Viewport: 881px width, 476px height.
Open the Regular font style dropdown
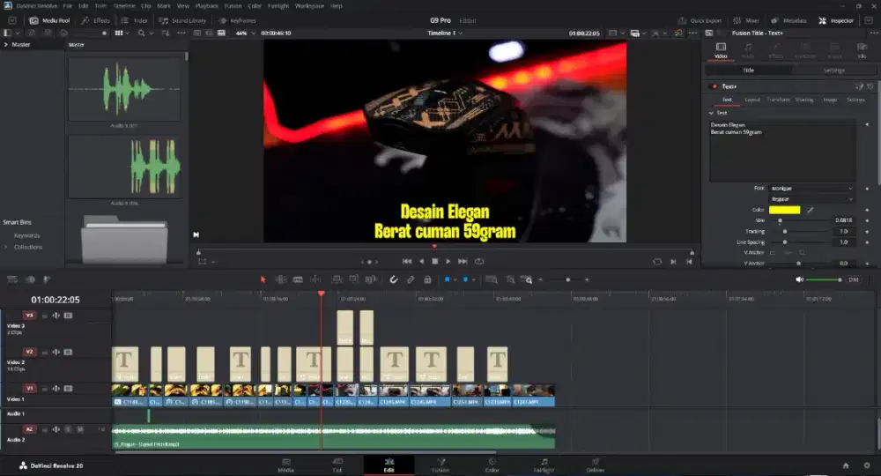pyautogui.click(x=811, y=199)
